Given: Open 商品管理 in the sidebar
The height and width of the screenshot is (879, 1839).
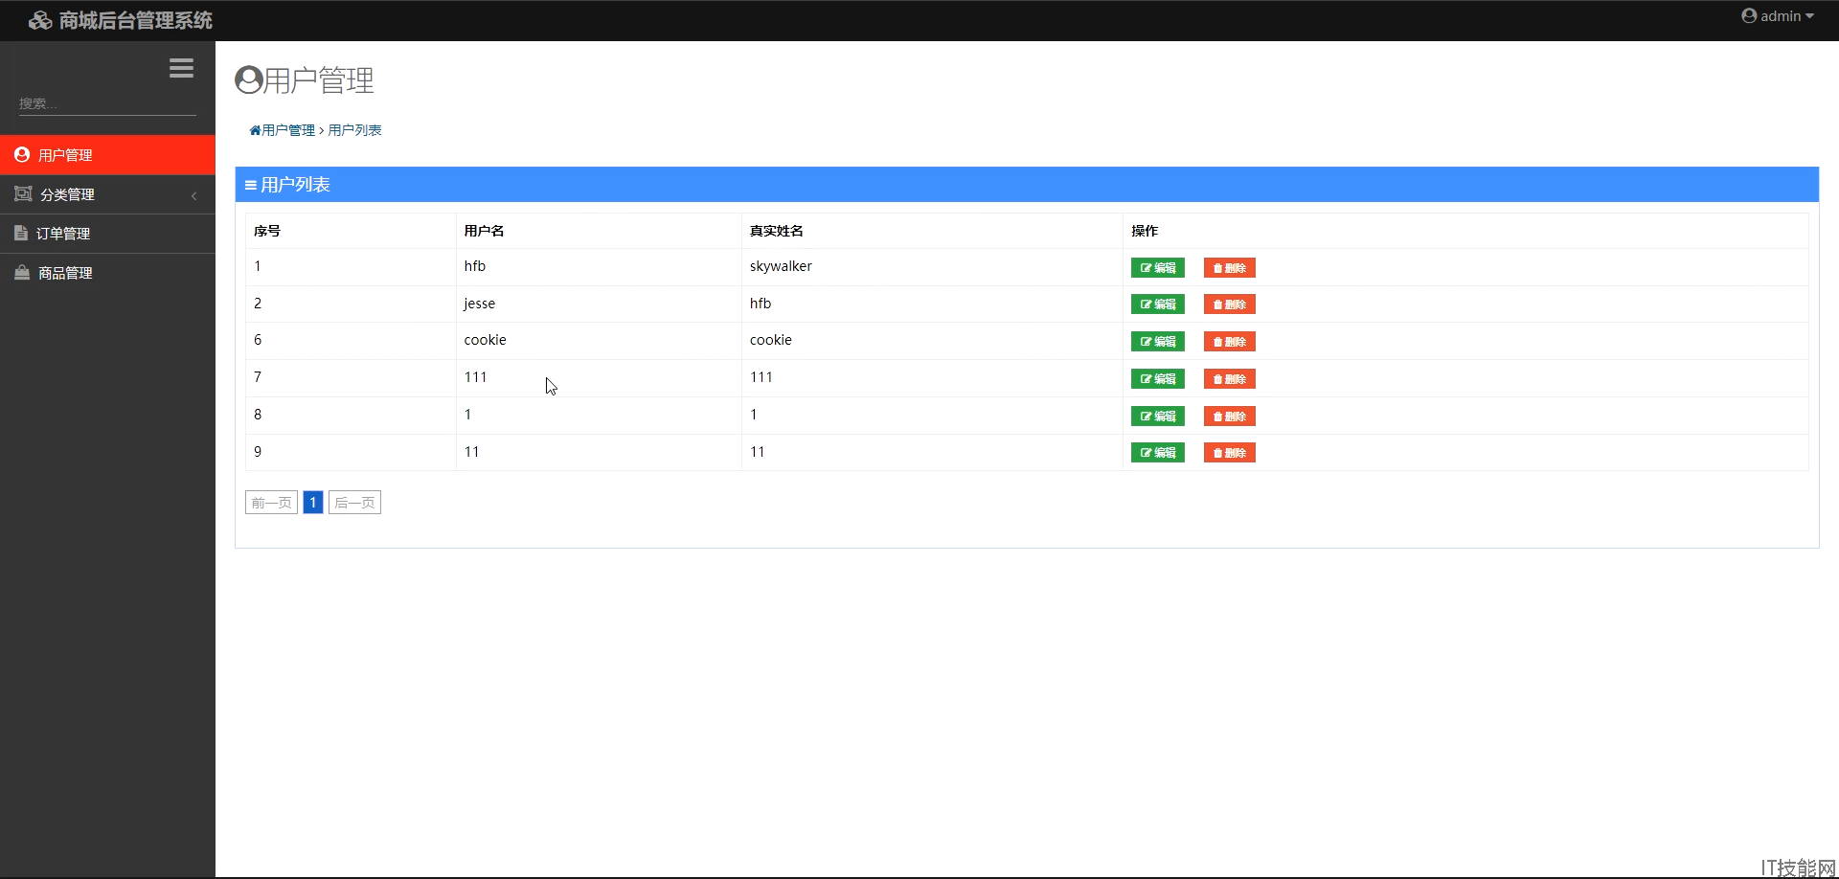Looking at the screenshot, I should pyautogui.click(x=107, y=273).
